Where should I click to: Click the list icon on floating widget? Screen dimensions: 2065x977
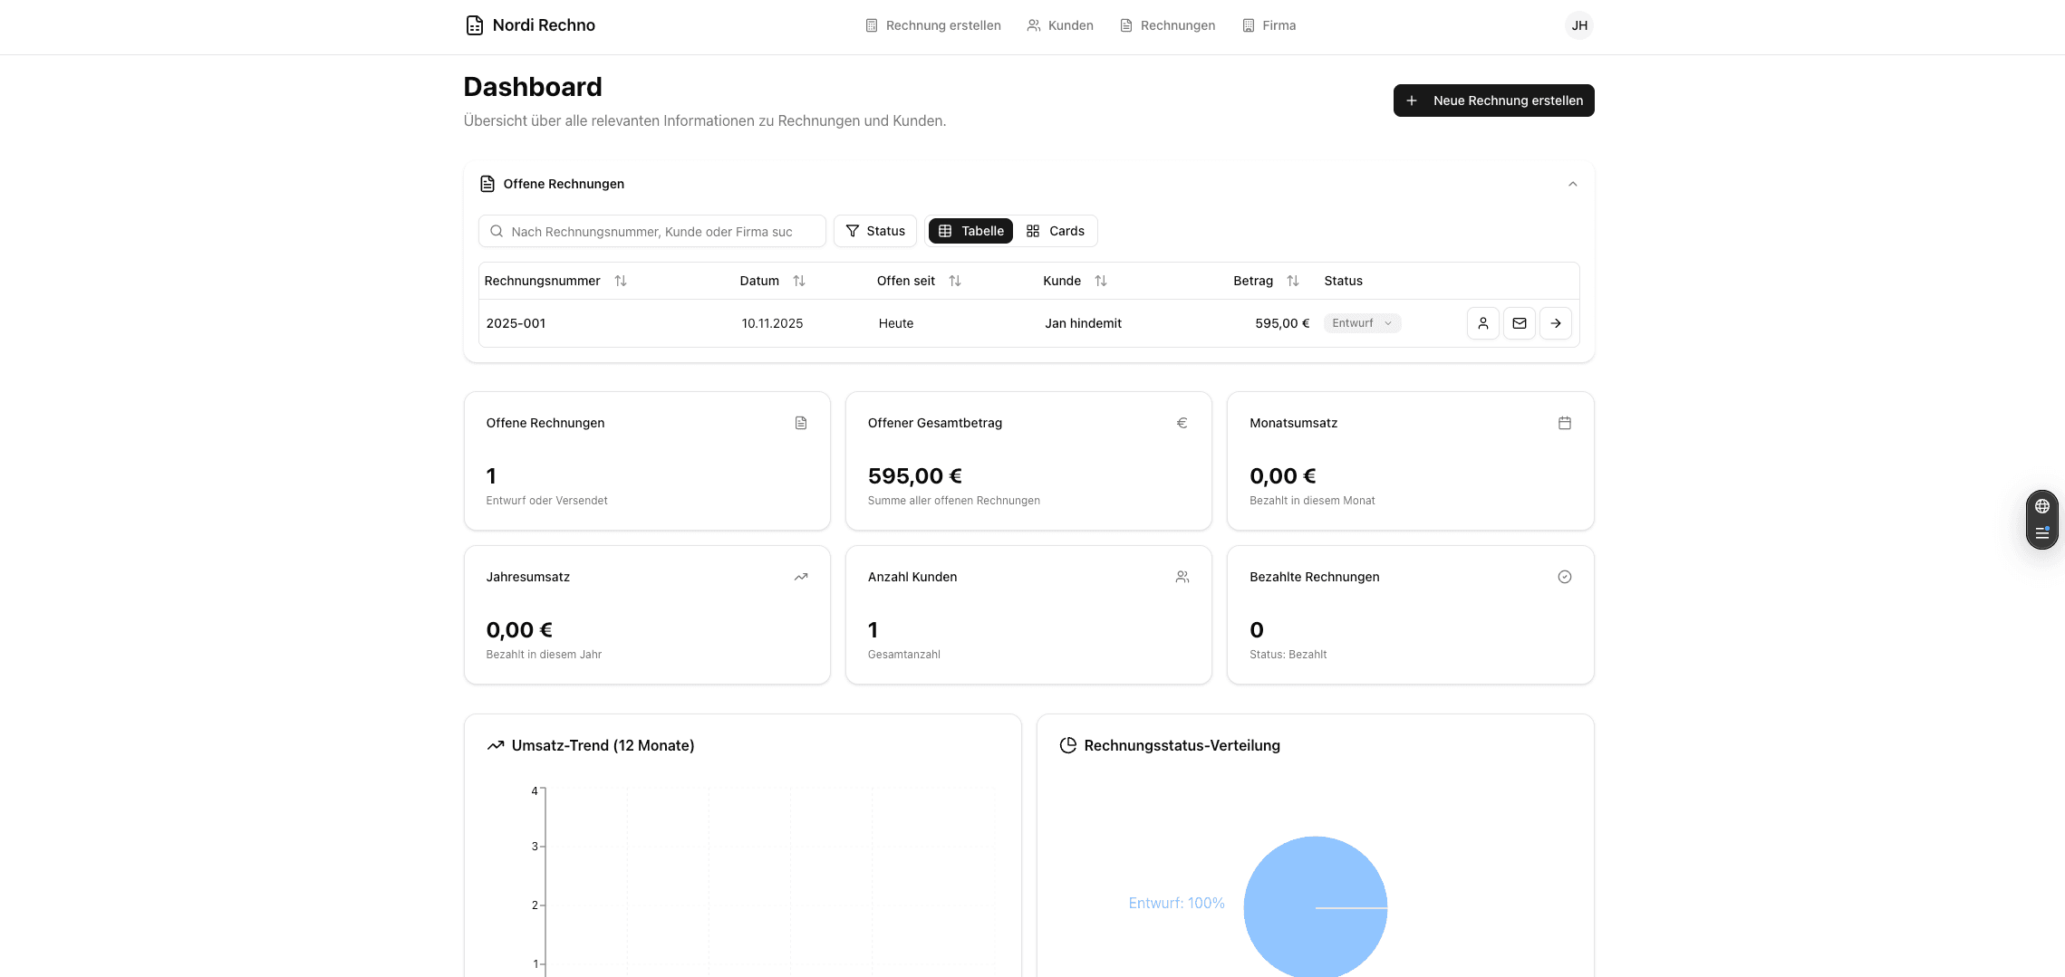click(2041, 533)
